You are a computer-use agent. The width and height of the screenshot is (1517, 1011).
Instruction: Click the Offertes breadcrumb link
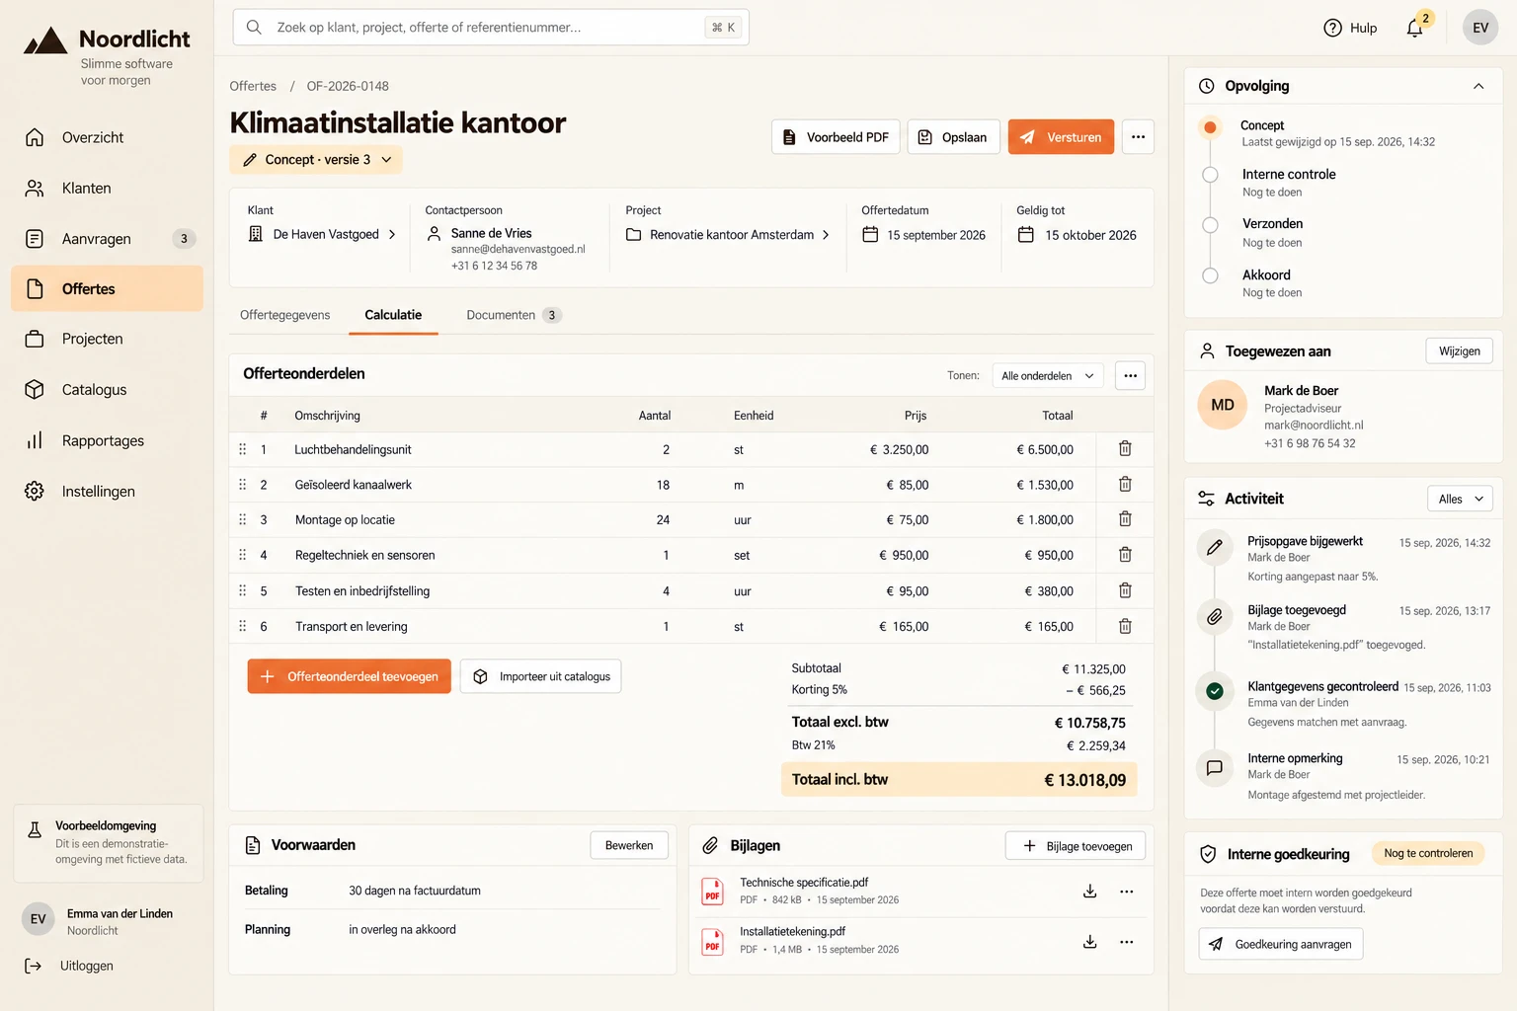point(253,86)
